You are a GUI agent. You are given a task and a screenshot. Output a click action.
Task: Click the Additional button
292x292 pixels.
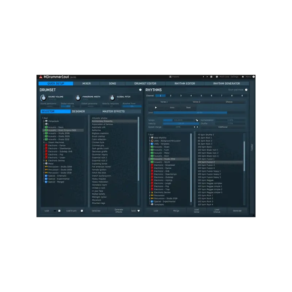click(x=223, y=127)
